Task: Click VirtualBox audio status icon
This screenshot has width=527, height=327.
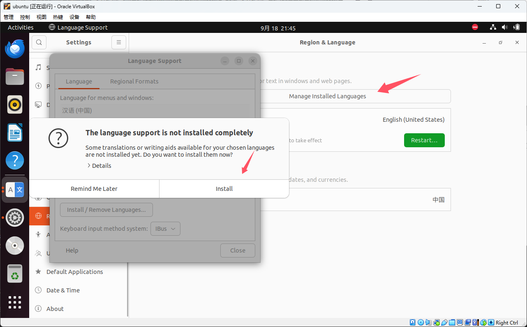Action: point(428,322)
